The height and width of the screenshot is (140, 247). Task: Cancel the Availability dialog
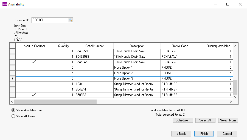click(x=227, y=134)
